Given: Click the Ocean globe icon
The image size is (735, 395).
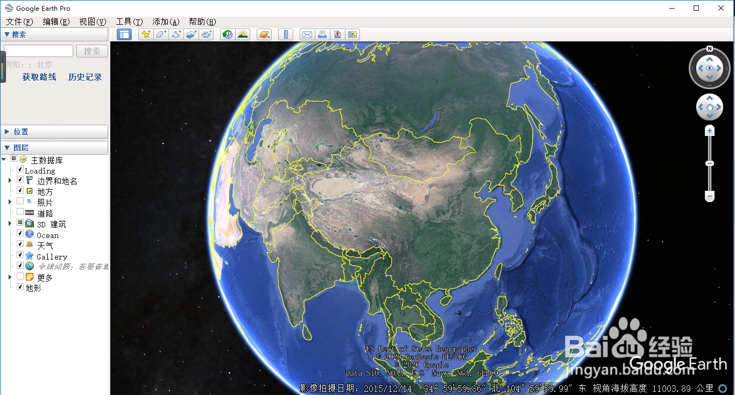Looking at the screenshot, I should click(30, 234).
